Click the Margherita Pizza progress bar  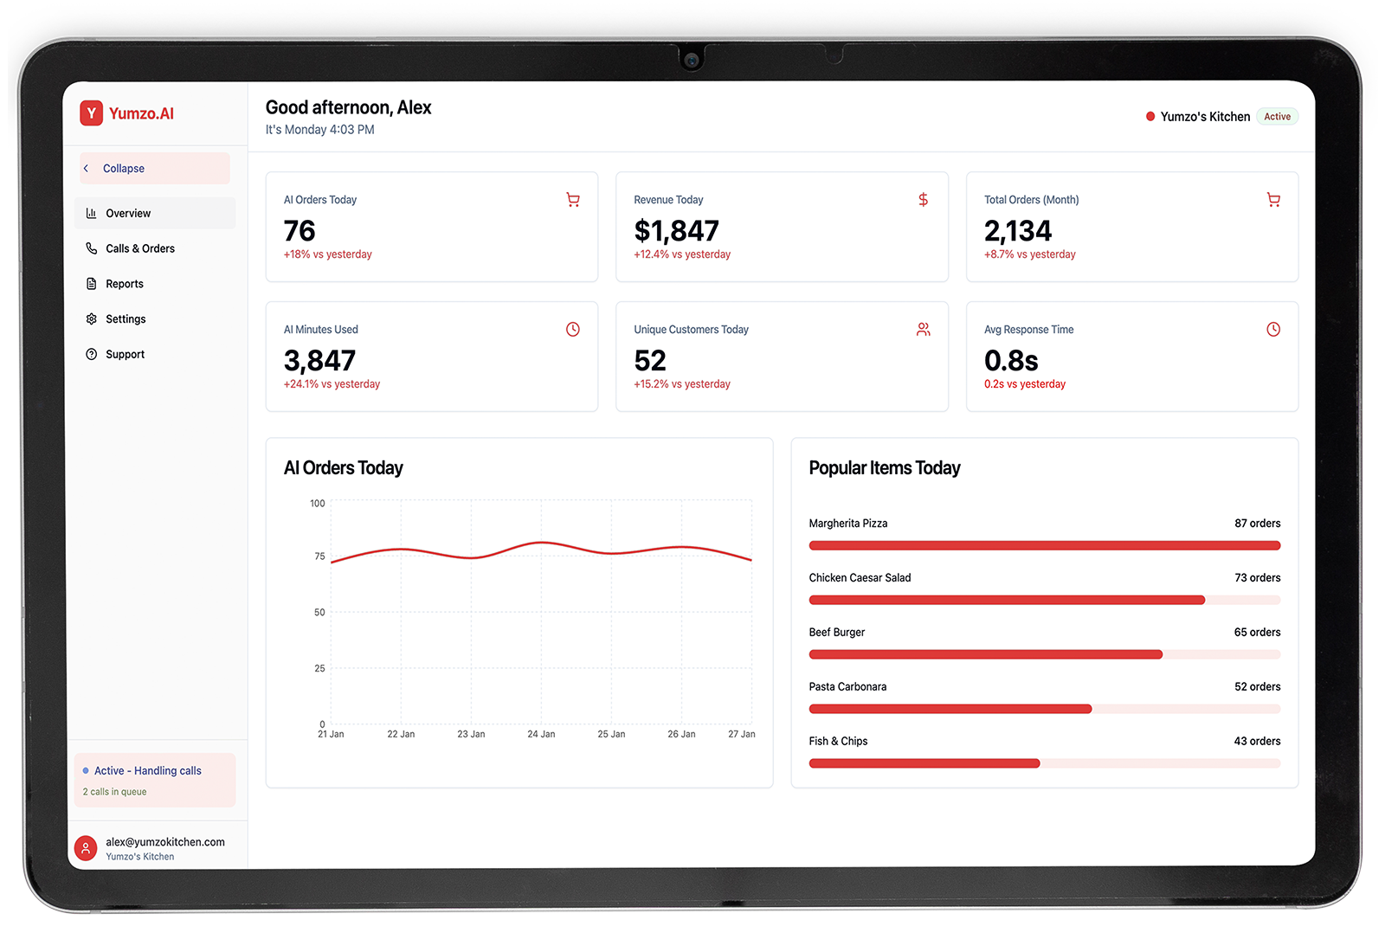coord(1044,546)
